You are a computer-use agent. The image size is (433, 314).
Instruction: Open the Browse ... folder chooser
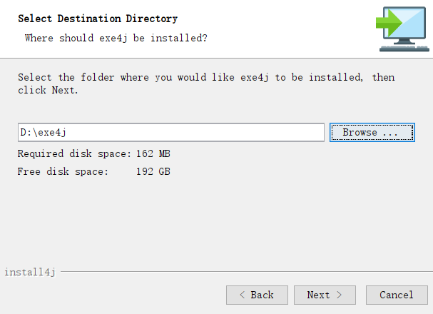(x=372, y=133)
